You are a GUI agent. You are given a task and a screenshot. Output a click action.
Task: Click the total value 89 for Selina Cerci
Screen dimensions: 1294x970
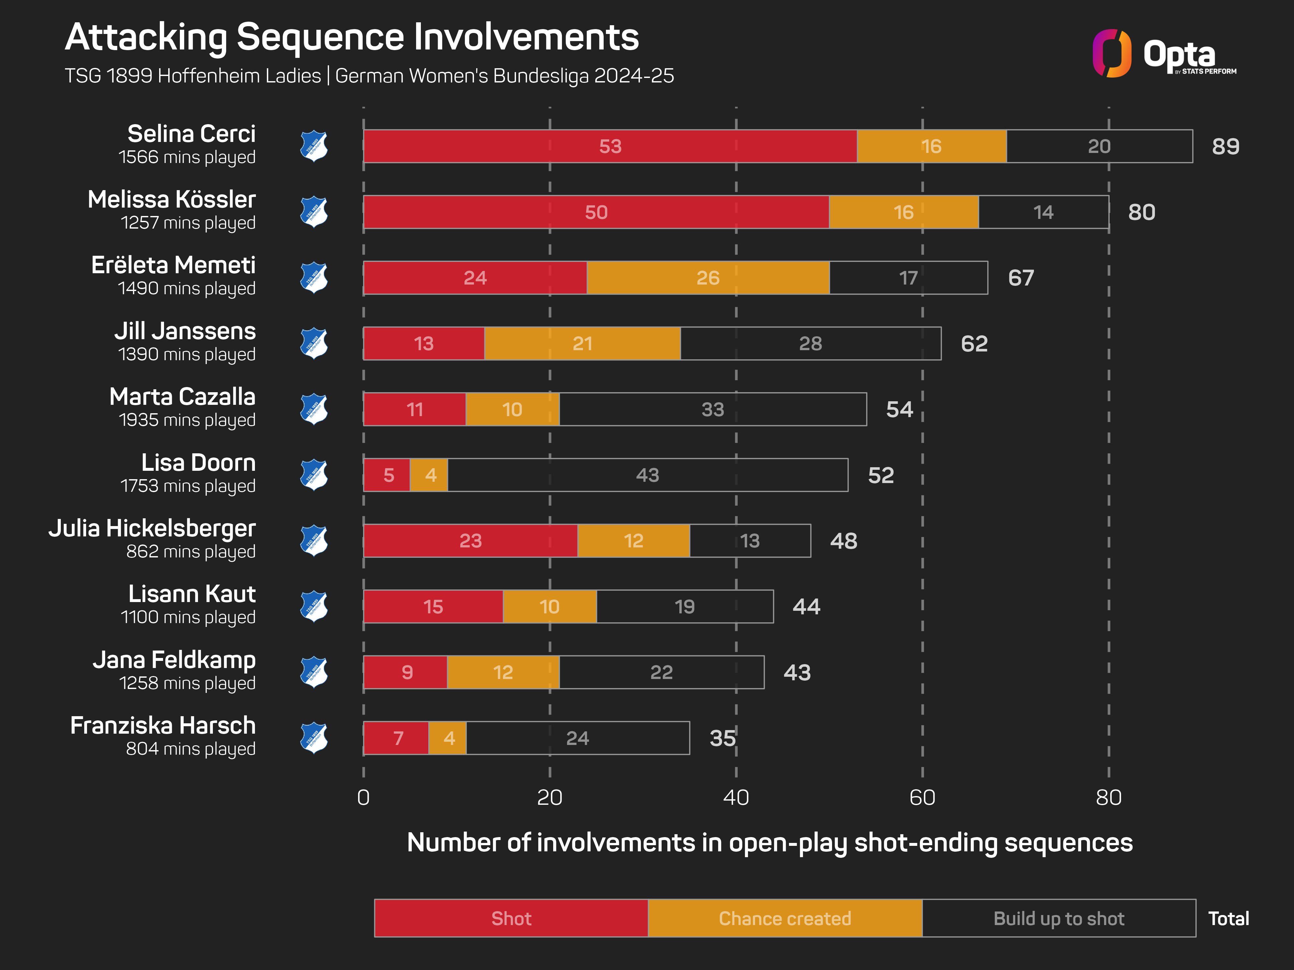point(1225,146)
